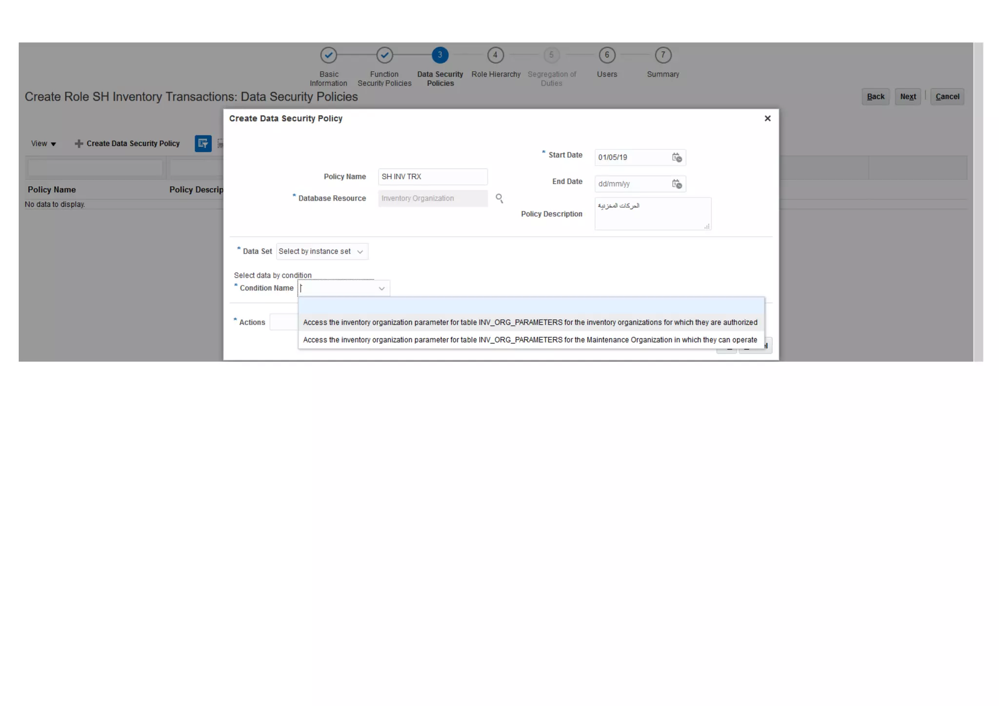
Task: Jump to step 6 Users
Action: [x=607, y=55]
